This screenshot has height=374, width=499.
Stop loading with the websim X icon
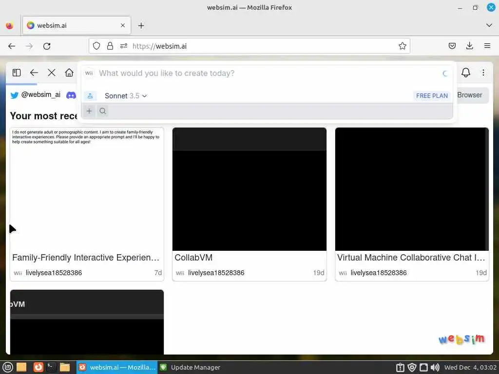pos(52,73)
